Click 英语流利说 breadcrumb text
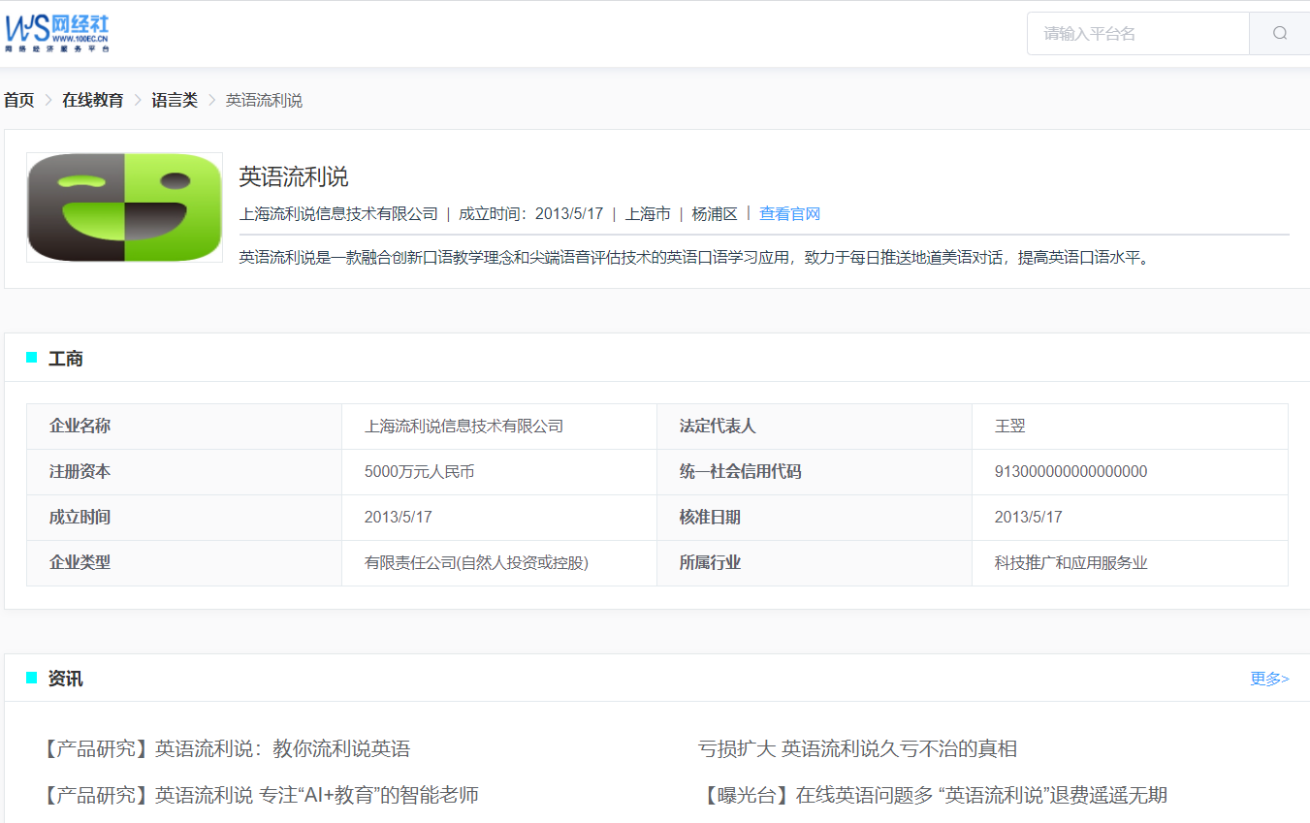Viewport: 1310px width, 823px height. point(264,100)
